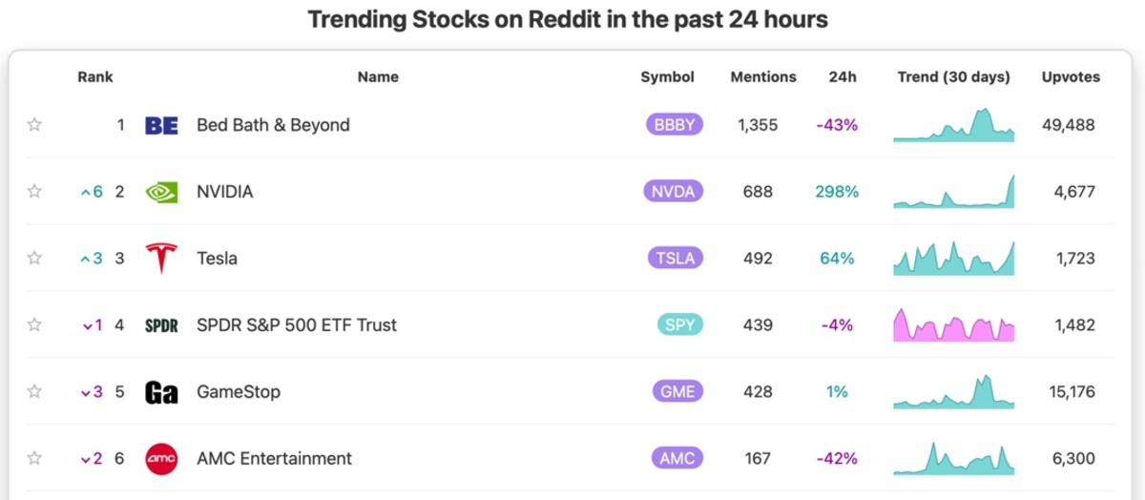Click the AMC Entertainment logo icon
Screen dimensions: 1145x500
(x=161, y=459)
